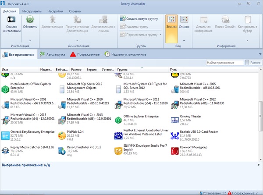
Task: Expand the Выбранное приложение details panel
Action: (x=259, y=165)
